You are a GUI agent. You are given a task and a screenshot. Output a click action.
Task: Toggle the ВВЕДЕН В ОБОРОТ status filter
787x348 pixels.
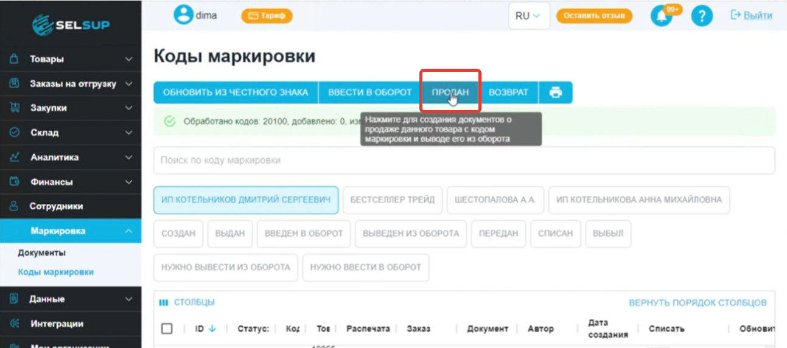point(304,234)
